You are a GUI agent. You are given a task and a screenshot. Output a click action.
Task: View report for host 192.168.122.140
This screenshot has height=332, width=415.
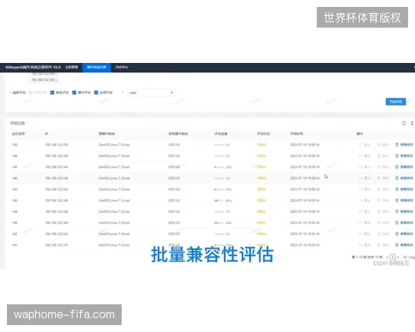coord(404,223)
